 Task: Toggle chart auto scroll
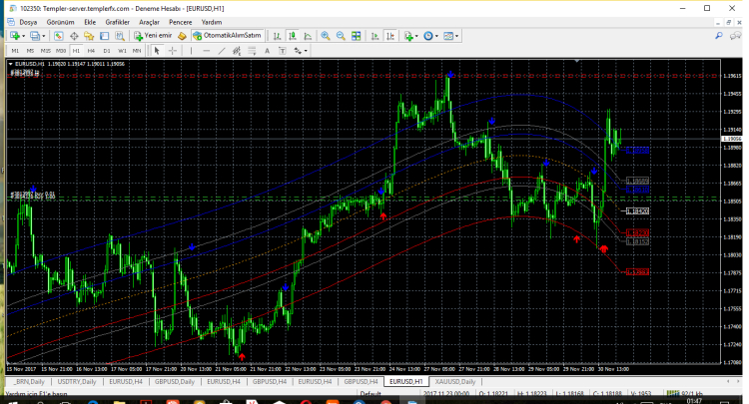374,36
